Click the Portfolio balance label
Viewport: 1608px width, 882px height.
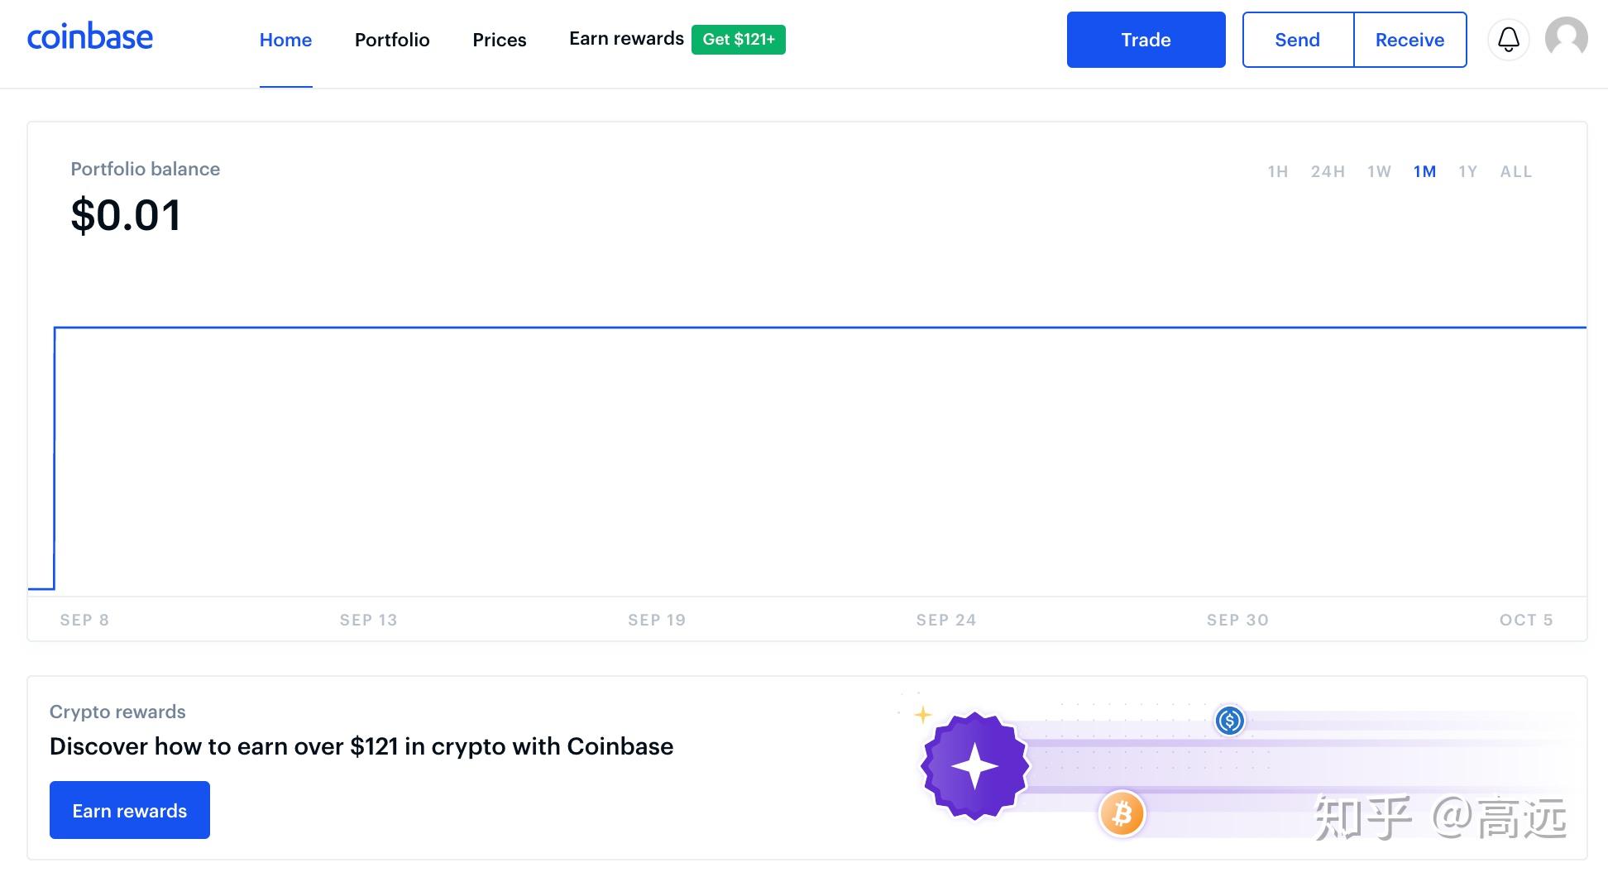146,169
